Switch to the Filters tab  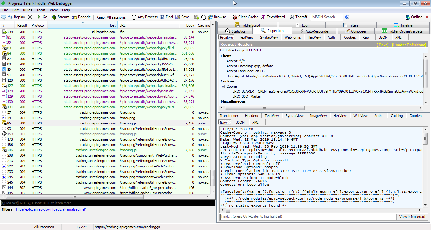[x=351, y=25]
